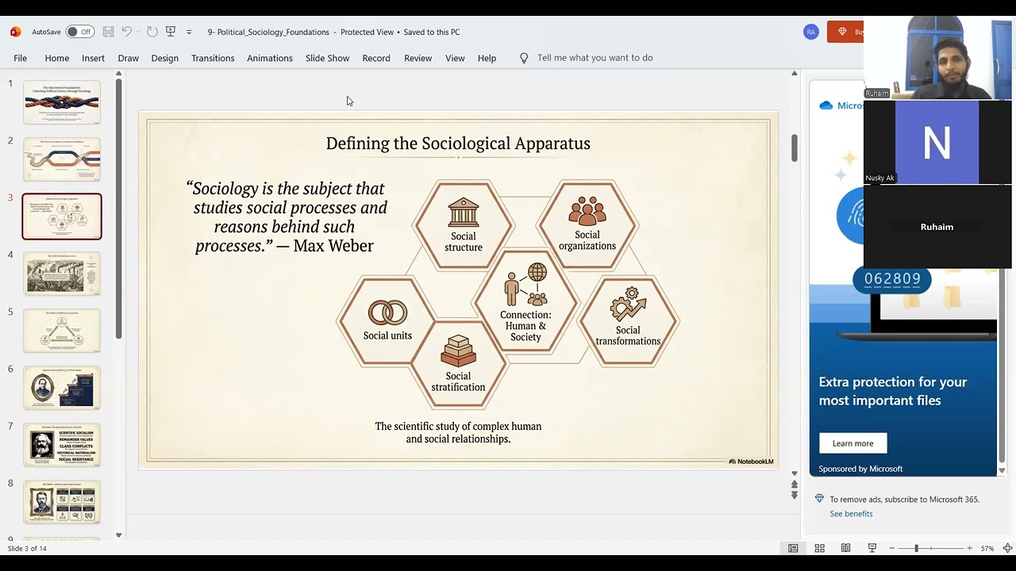Click the Social organizations hexagon
This screenshot has height=571, width=1016.
587,225
